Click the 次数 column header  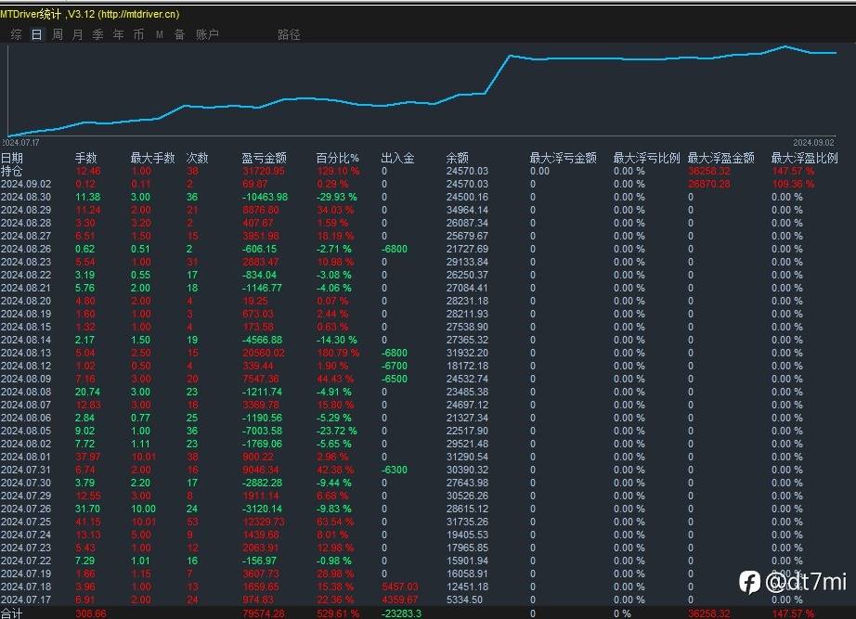click(x=197, y=159)
